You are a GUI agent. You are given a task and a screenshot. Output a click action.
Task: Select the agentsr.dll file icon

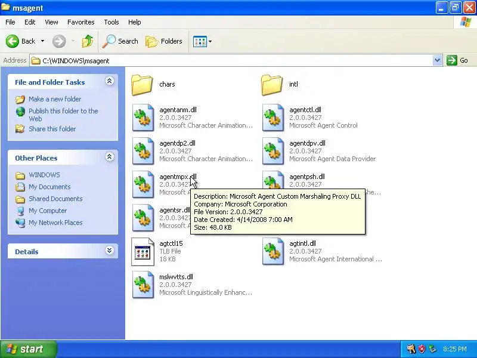coord(143,218)
